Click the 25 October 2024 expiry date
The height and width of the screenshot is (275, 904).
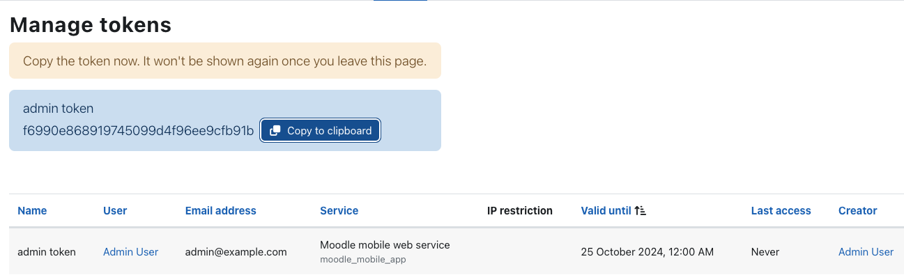coord(647,252)
